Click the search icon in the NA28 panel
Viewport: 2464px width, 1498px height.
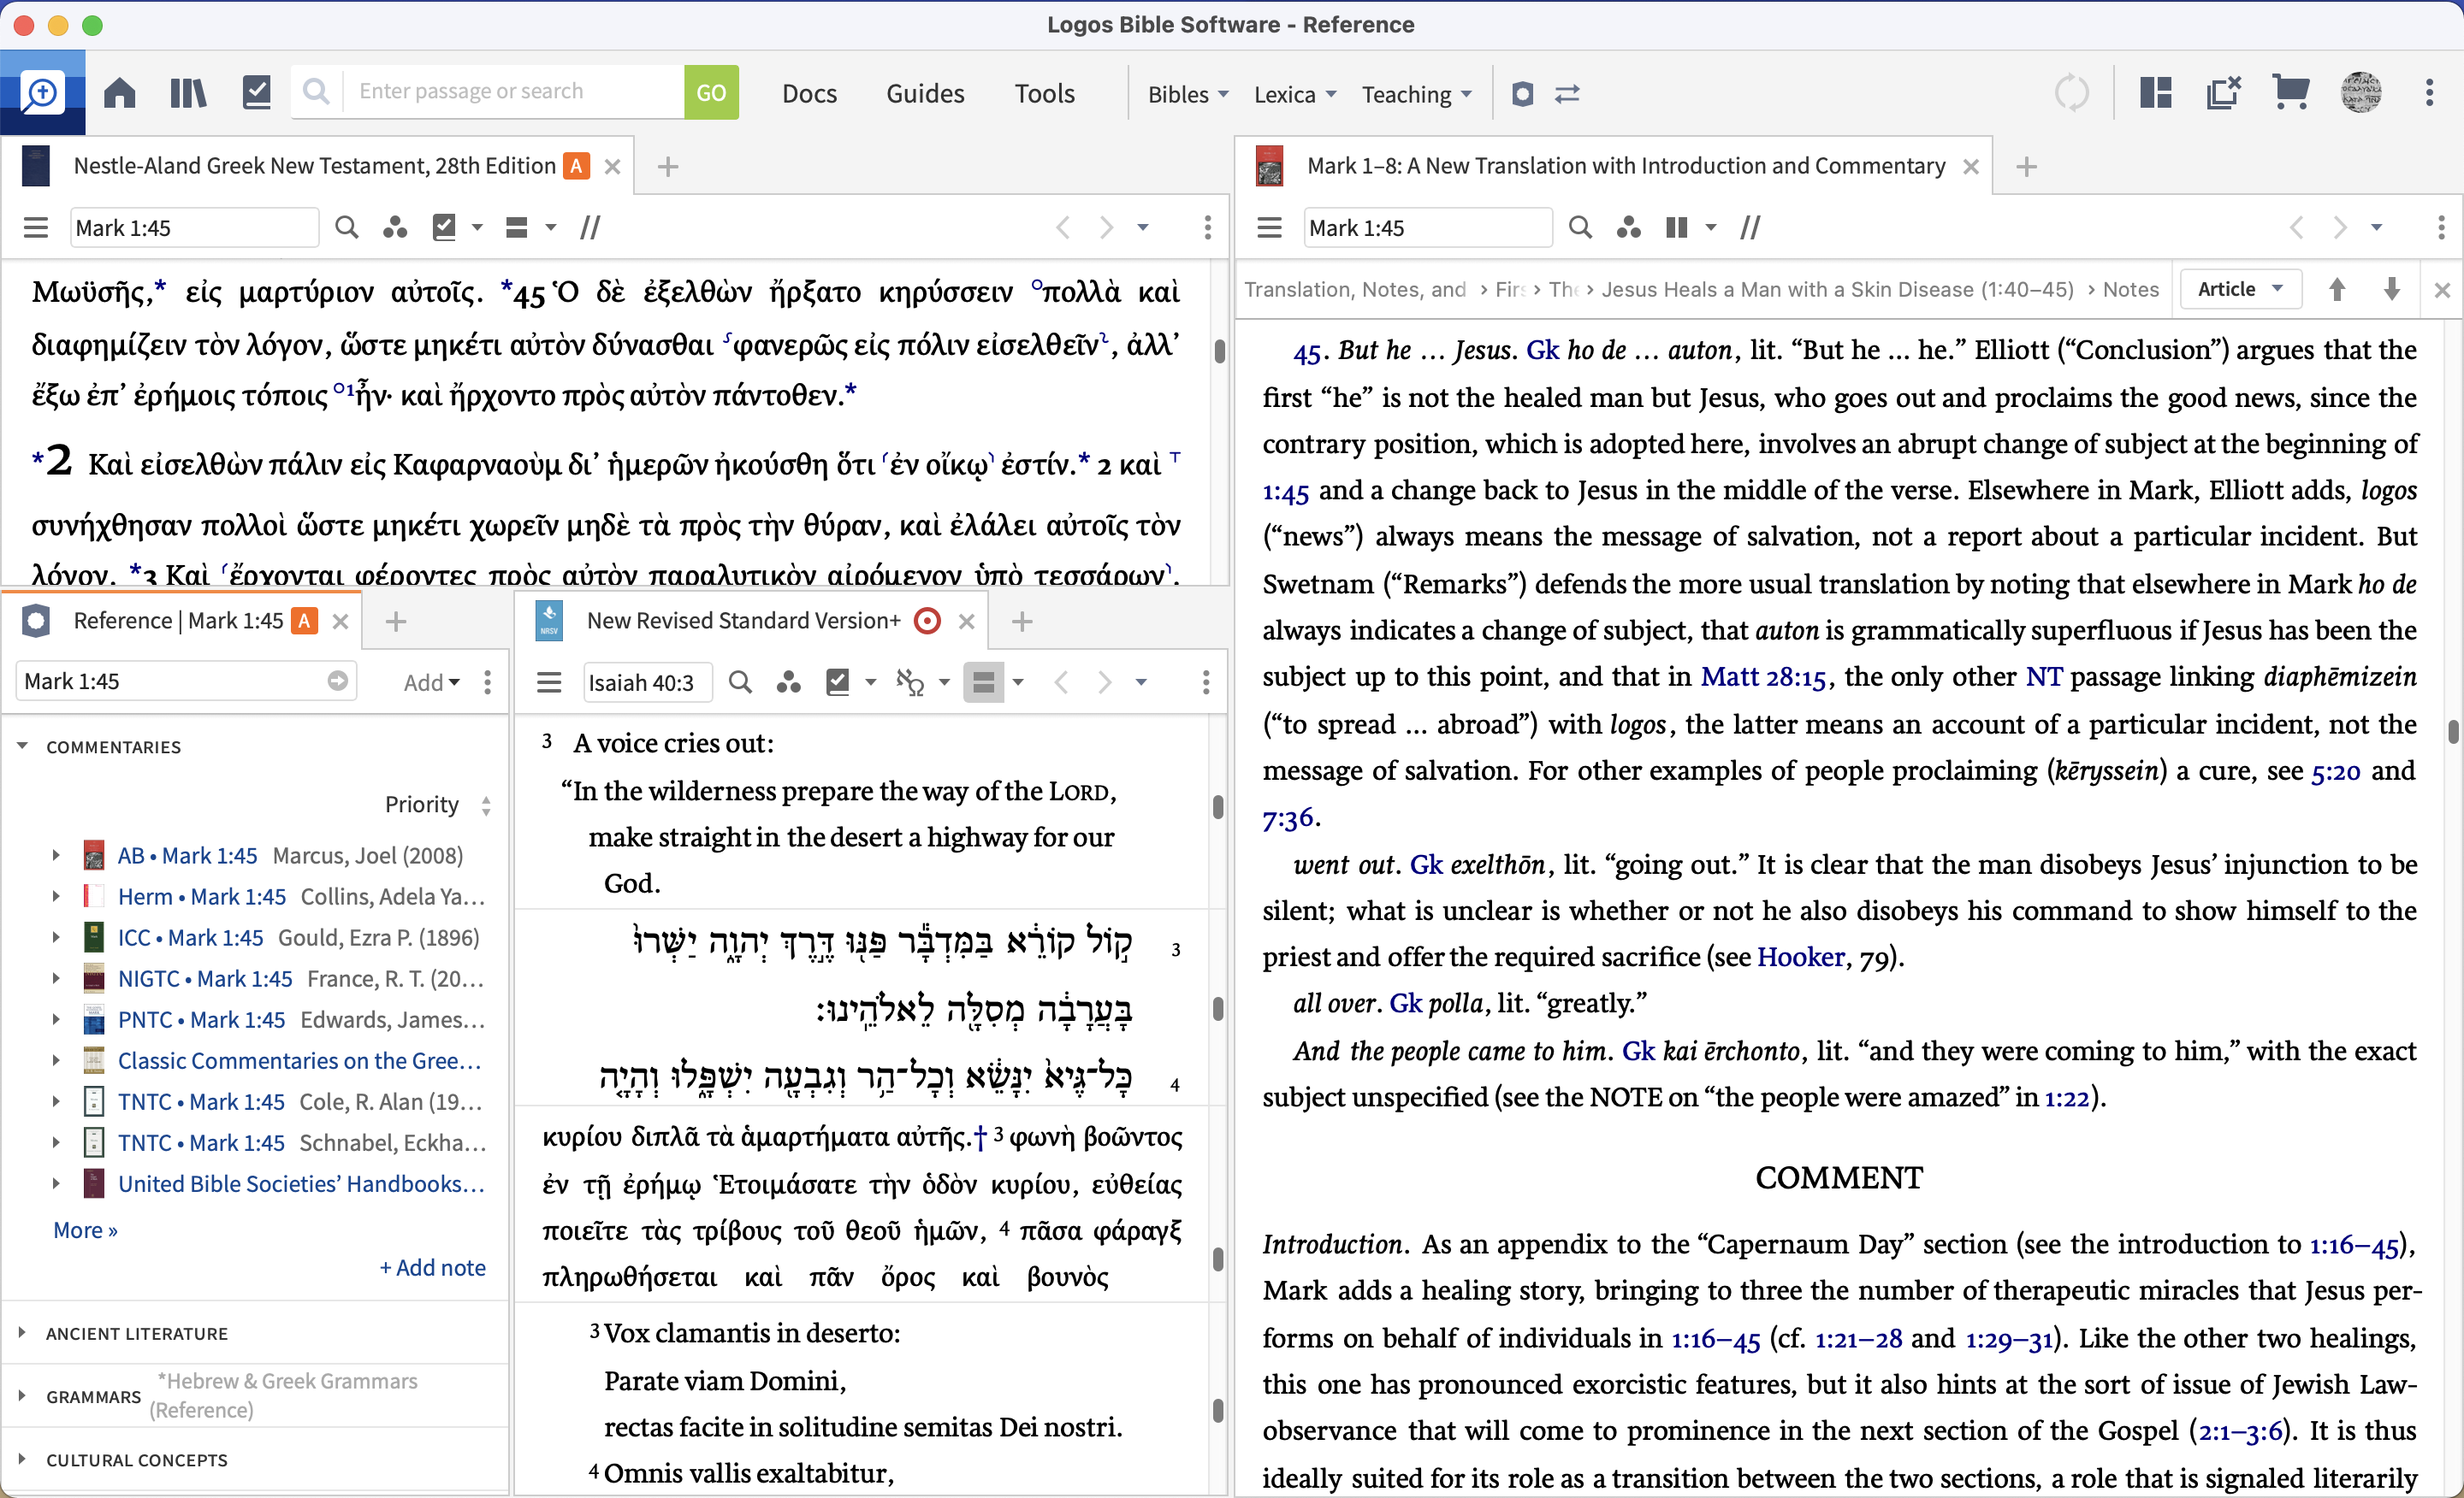346,227
